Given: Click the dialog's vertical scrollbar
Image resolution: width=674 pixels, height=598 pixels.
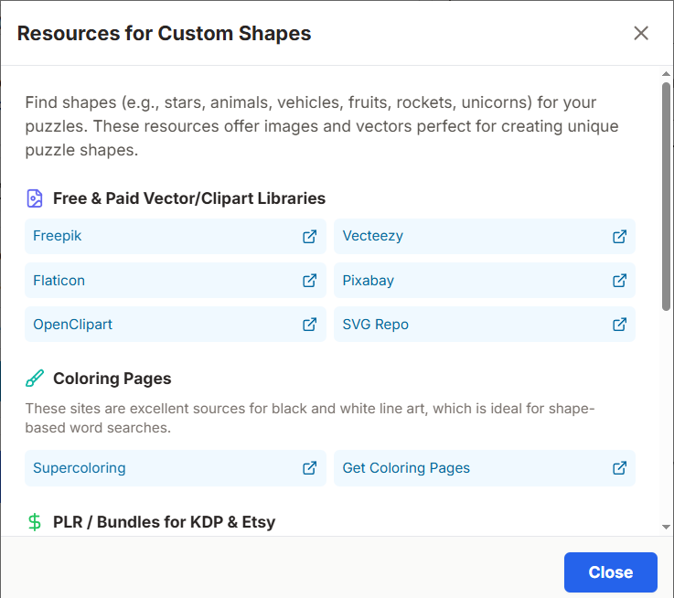Looking at the screenshot, I should point(666,197).
